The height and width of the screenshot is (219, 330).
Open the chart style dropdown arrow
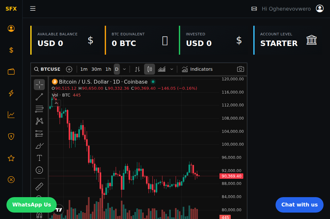[x=172, y=69]
